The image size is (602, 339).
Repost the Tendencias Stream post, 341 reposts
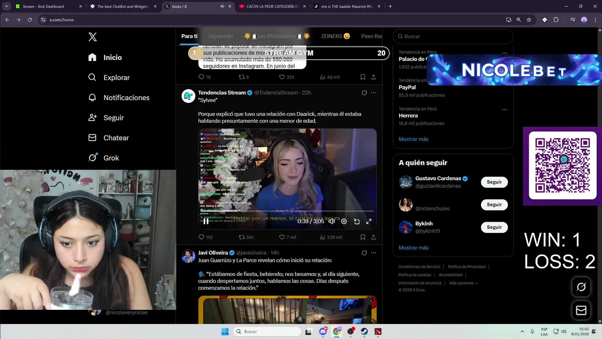246,237
